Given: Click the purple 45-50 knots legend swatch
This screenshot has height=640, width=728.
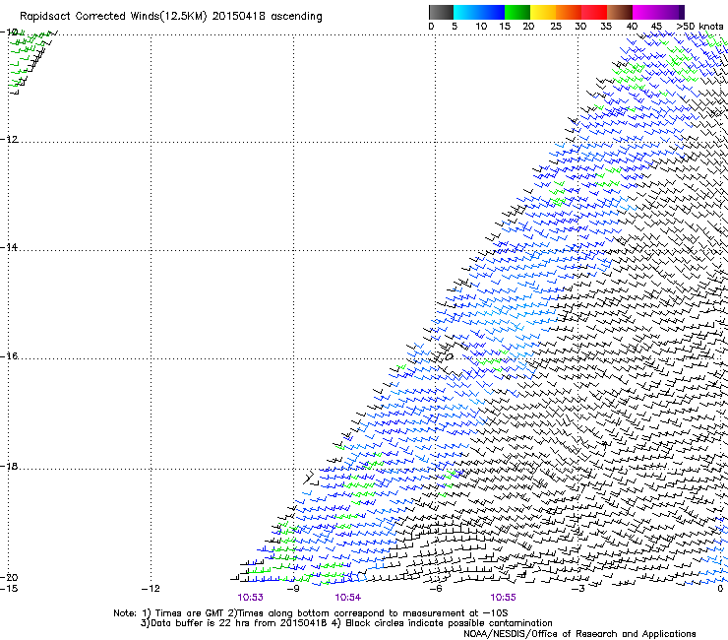Looking at the screenshot, I should click(x=671, y=12).
